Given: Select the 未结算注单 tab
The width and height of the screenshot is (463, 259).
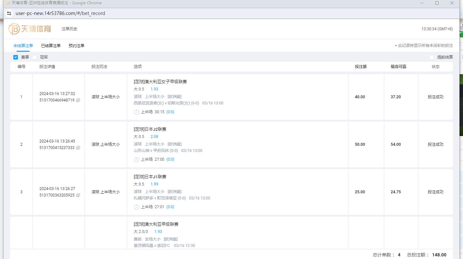Looking at the screenshot, I should click(23, 46).
